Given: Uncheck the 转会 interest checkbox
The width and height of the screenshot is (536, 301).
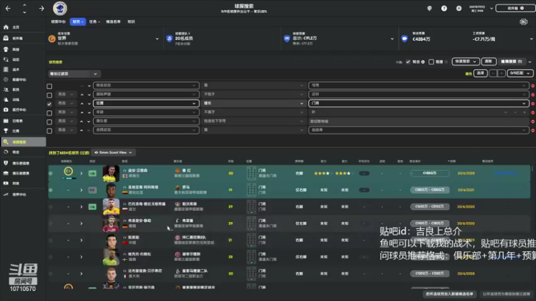Looking at the screenshot, I should [x=408, y=62].
